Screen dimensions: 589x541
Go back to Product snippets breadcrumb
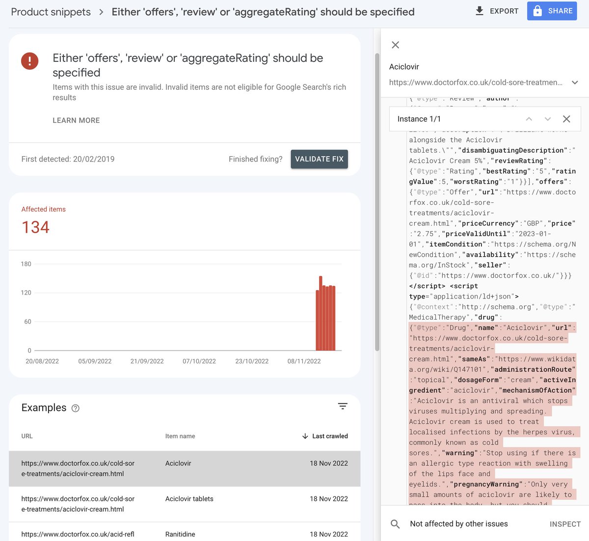(51, 12)
